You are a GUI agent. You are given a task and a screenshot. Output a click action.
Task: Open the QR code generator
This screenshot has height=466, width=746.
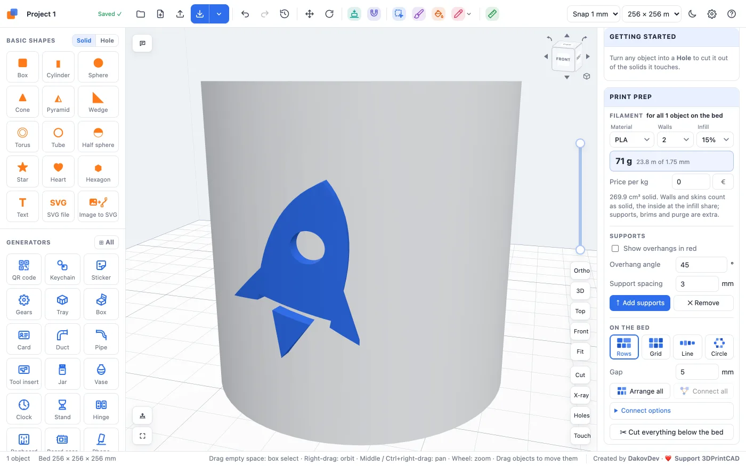[x=24, y=269]
